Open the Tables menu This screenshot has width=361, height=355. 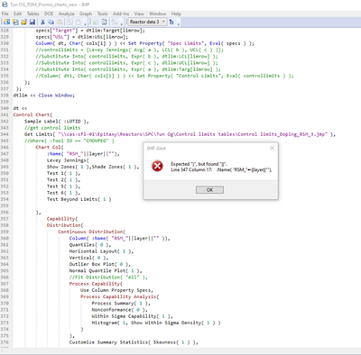coord(32,14)
